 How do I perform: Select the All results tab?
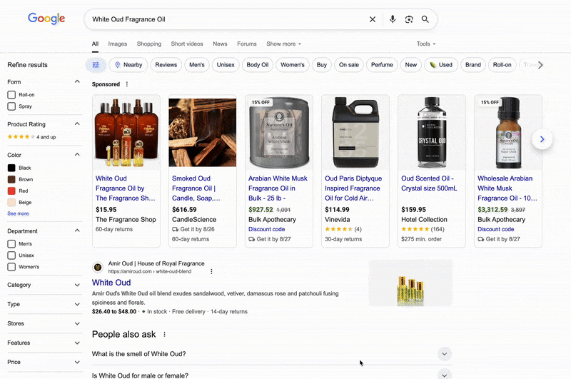click(x=95, y=44)
